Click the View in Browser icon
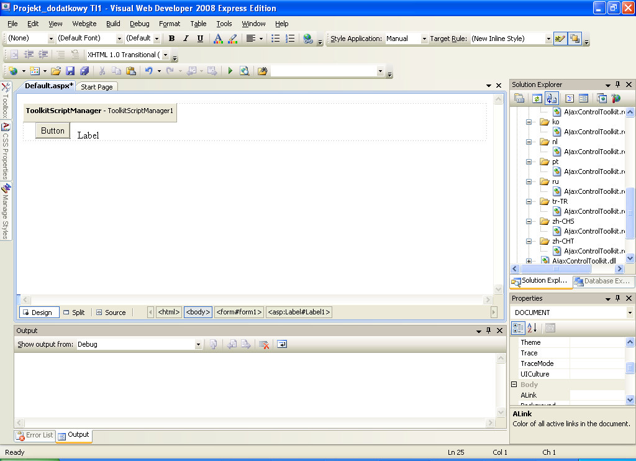This screenshot has height=461, width=636. click(244, 71)
